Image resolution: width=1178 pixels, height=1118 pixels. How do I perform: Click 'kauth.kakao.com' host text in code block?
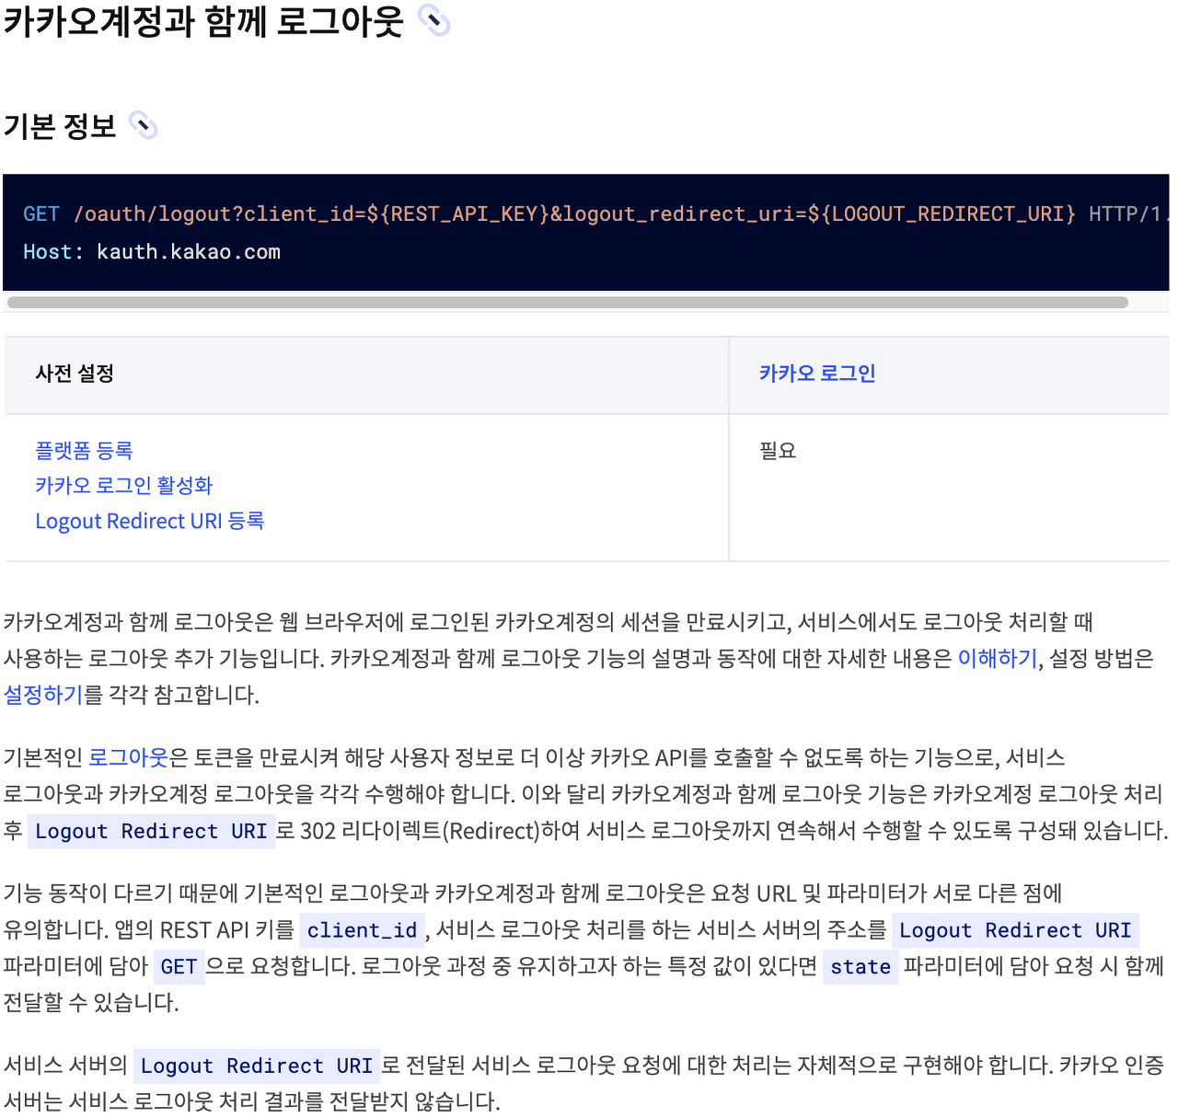189,252
